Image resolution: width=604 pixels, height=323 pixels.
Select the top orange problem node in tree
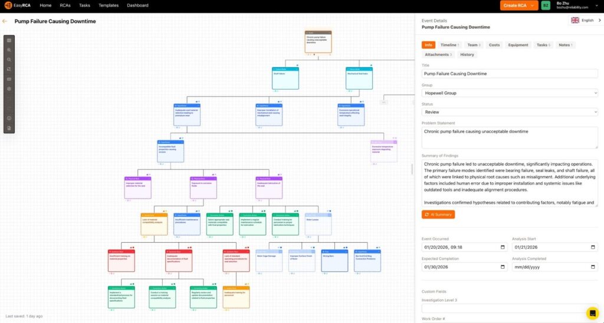[x=318, y=41]
